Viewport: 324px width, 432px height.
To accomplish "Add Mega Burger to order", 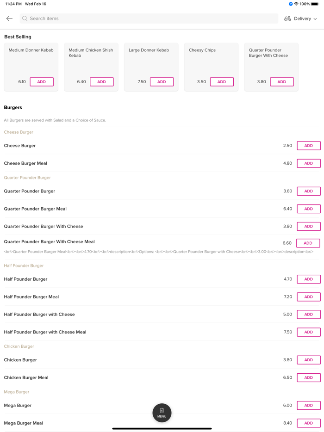I will tap(309, 406).
